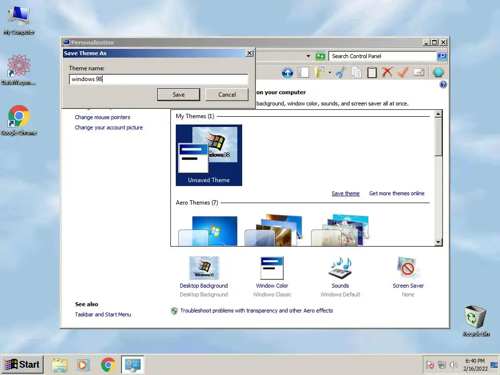
Task: Select the Recycle Bin desktop icon
Action: [x=476, y=321]
